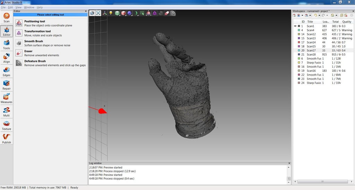Toggle the lightbulb lighting icon in viewport toolbar
355x190 pixels.
point(111,13)
